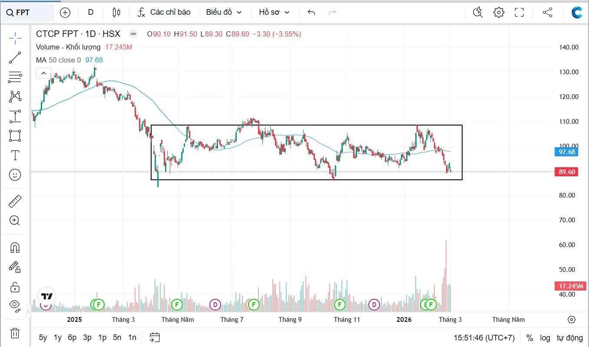Click the tự động auto scale button

point(569,337)
